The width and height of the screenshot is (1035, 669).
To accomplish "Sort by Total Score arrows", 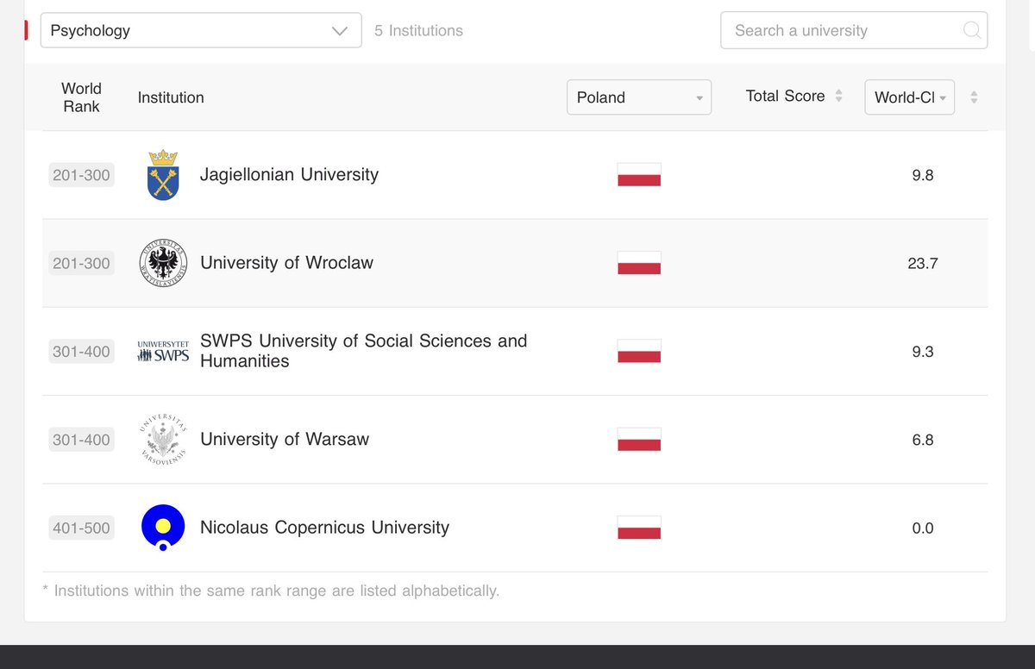I will [x=838, y=97].
